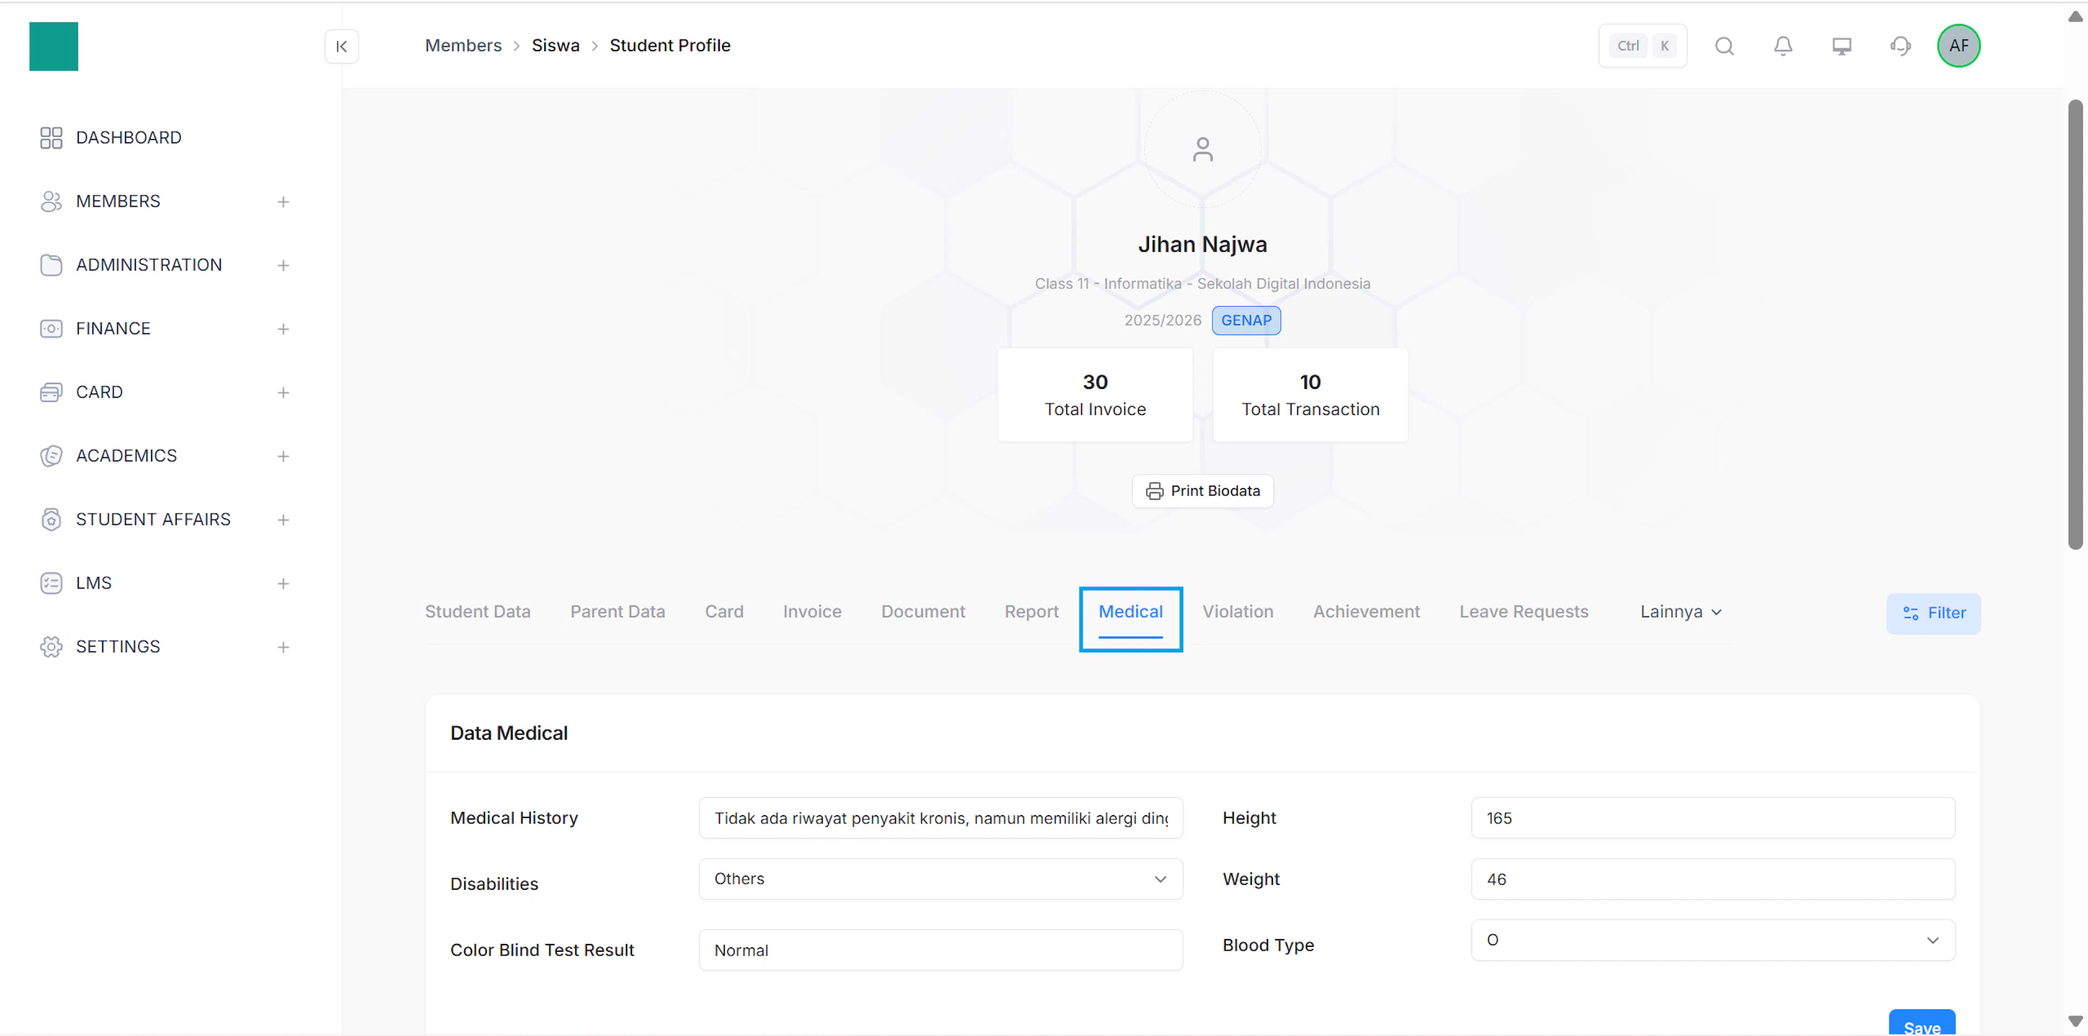
Task: Click the LMS checklist icon
Action: [x=51, y=583]
